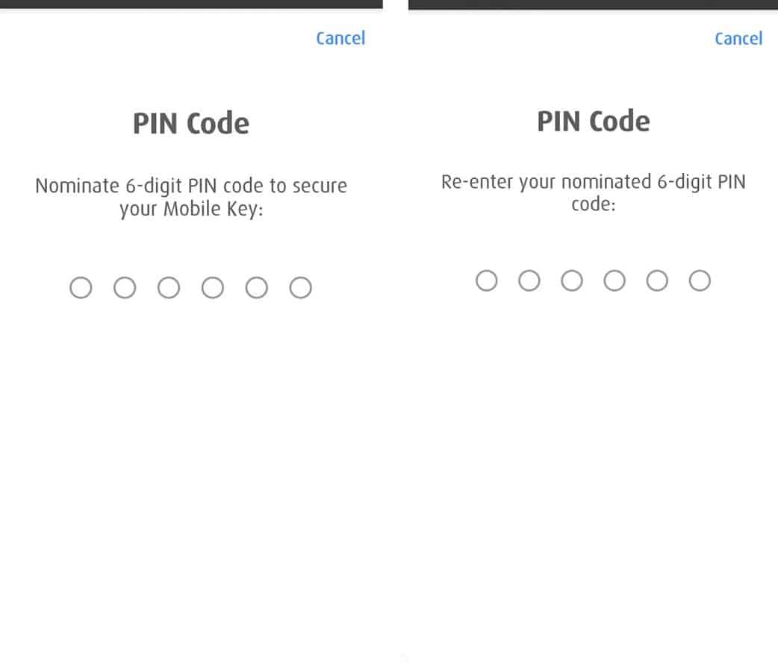Tap the re-enter PIN instruction text
Viewport: 778px width, 663px height.
tap(594, 192)
